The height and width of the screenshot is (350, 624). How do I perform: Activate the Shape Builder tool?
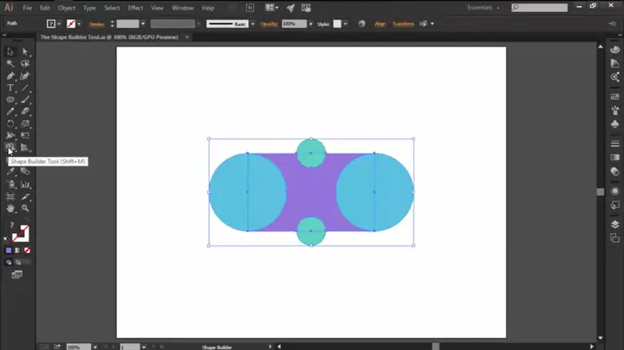10,147
